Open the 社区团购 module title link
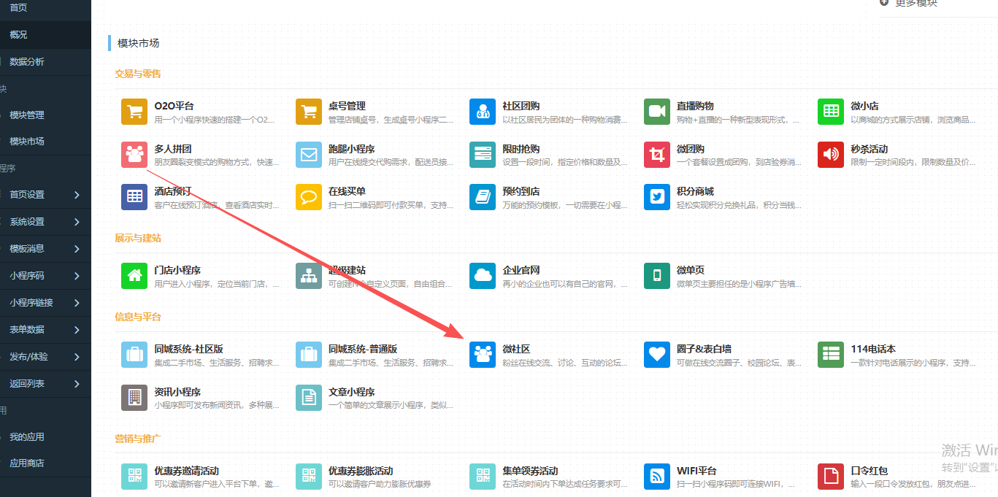This screenshot has height=497, width=998. (521, 106)
